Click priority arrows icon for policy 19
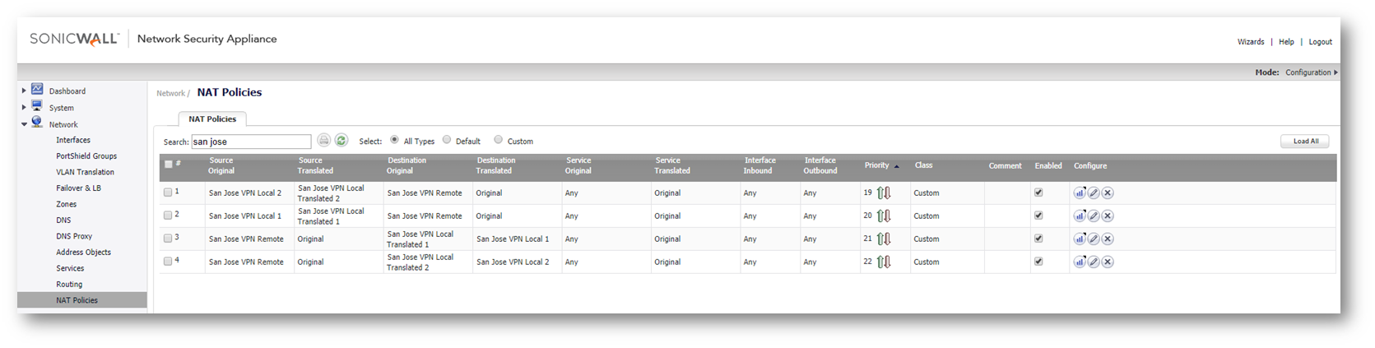 [884, 193]
